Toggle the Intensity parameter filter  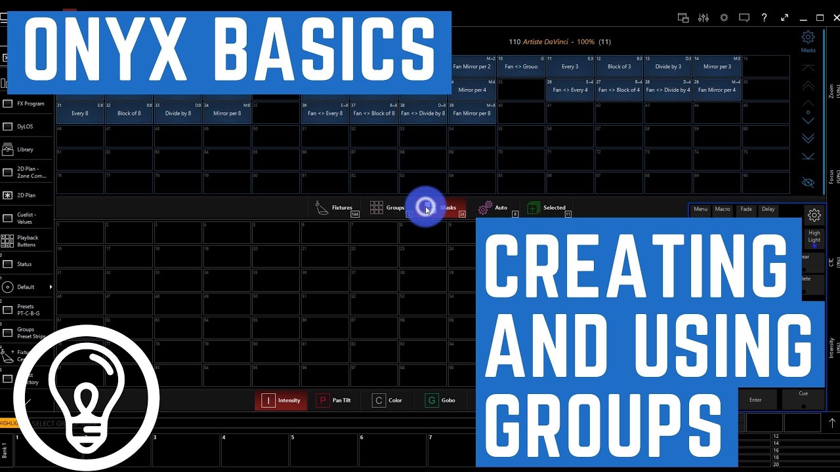pyautogui.click(x=281, y=401)
